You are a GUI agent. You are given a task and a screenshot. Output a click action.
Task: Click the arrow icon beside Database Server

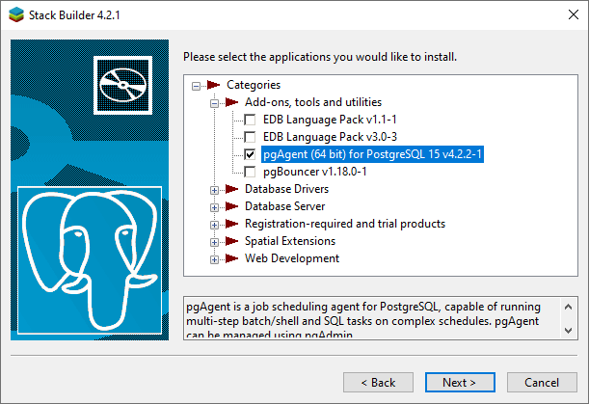coord(231,206)
